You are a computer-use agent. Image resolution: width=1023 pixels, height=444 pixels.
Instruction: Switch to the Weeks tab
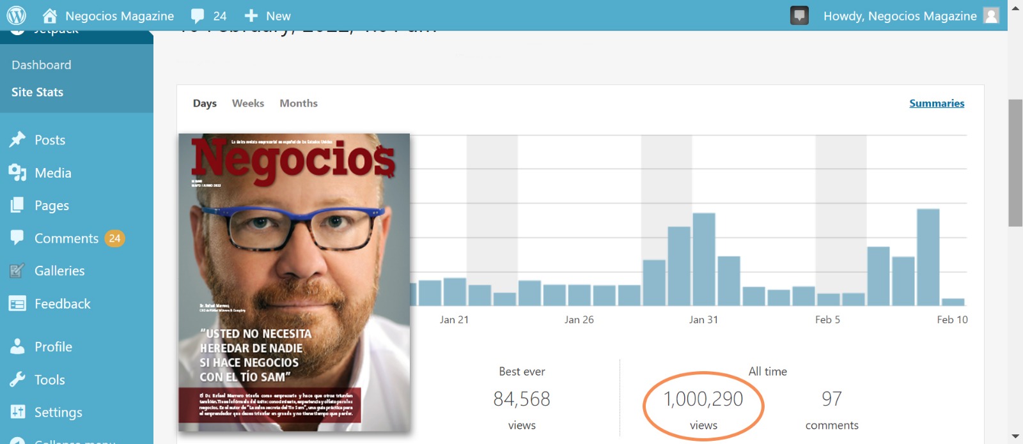(248, 103)
